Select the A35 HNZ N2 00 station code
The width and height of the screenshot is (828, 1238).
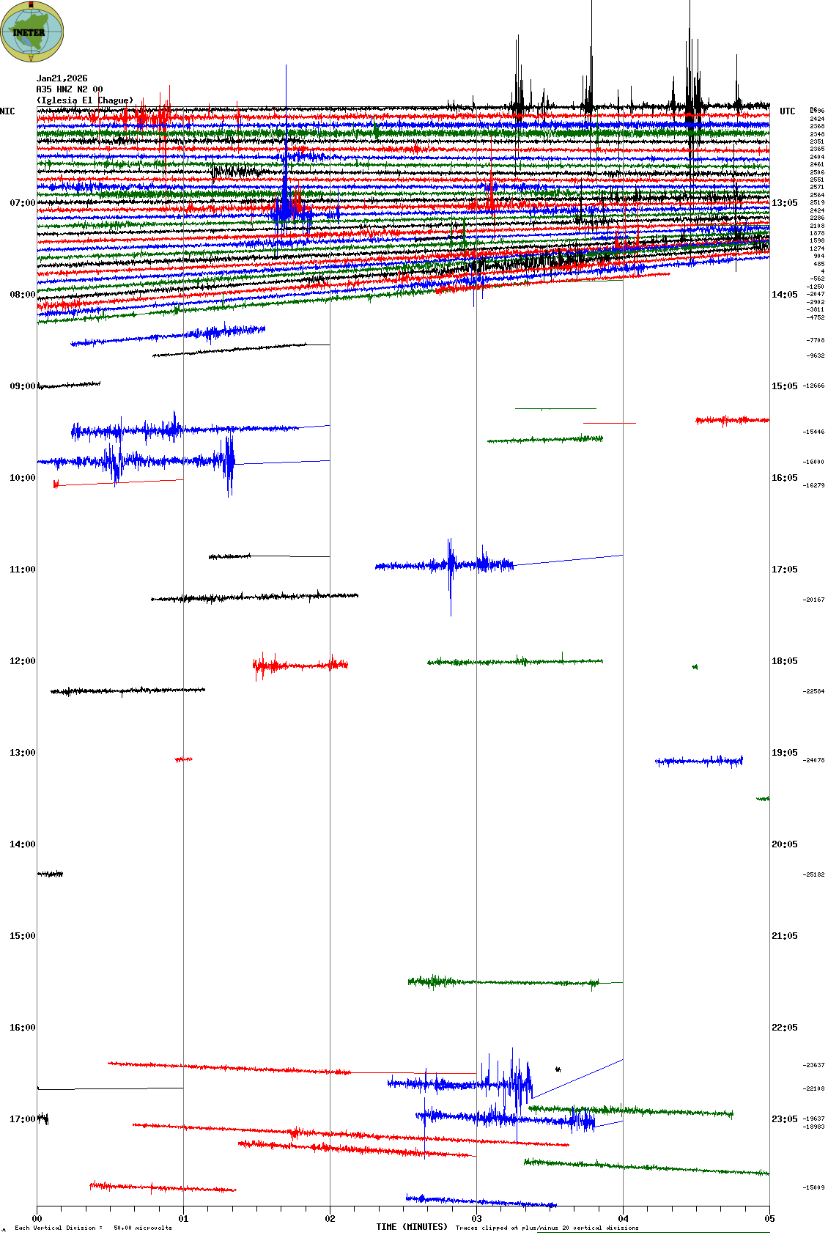tap(70, 89)
